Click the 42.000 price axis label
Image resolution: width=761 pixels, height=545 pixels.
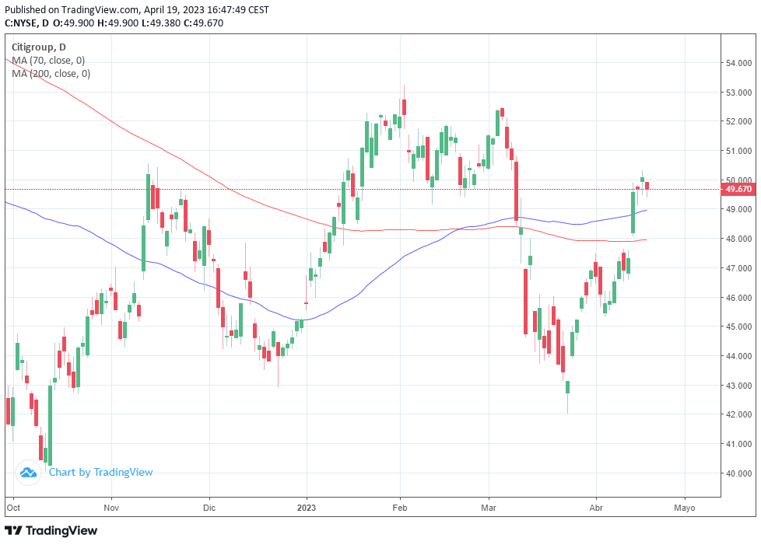pos(738,414)
